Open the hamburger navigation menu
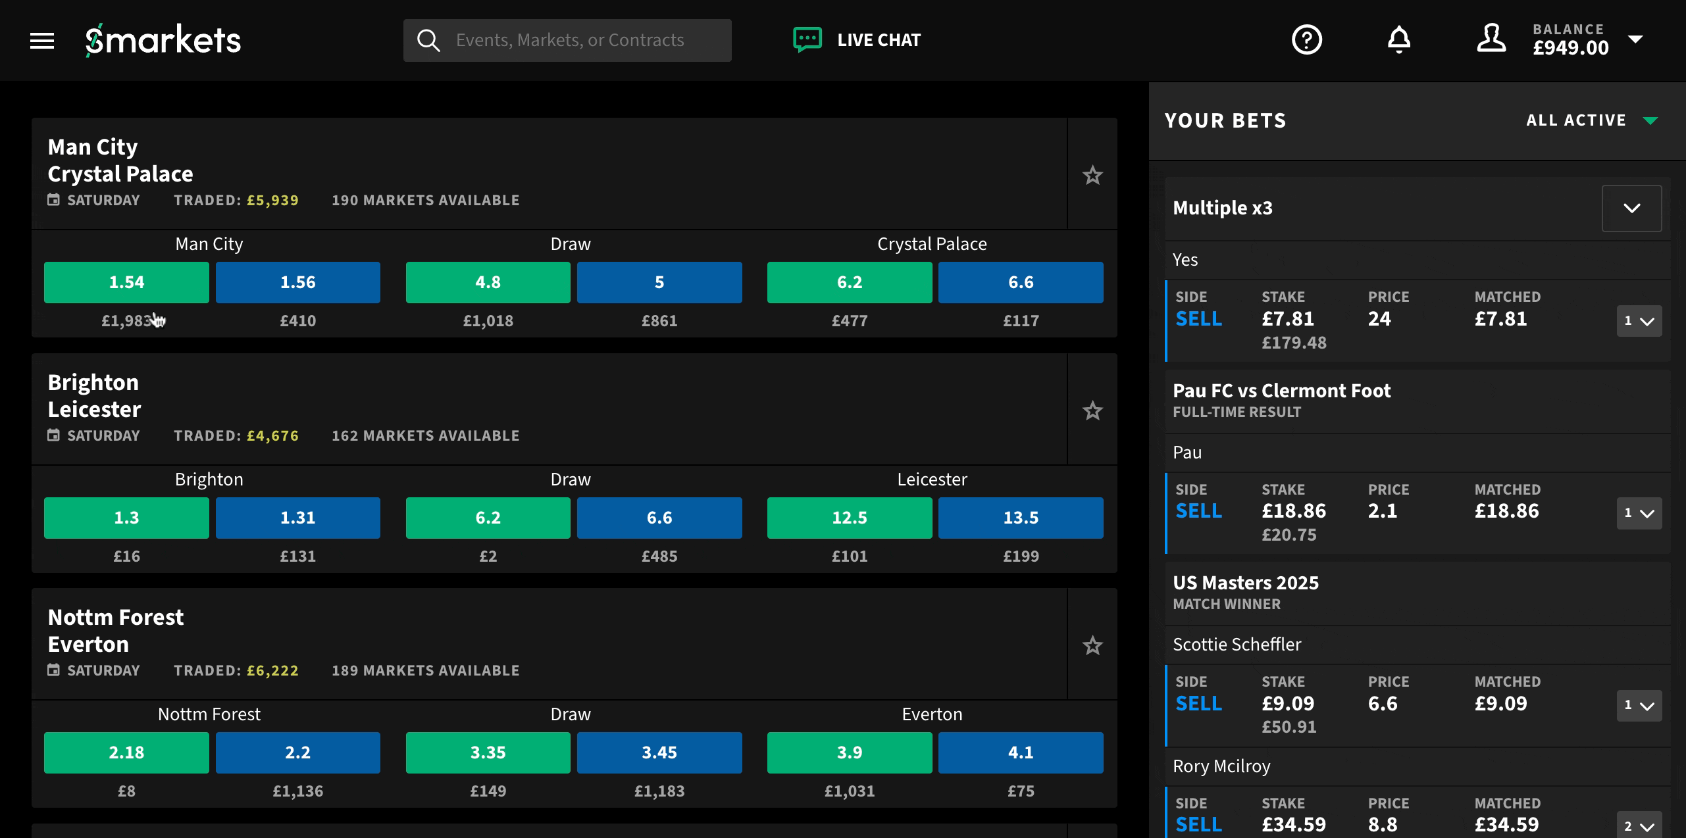Screen dimensions: 1686x838 click(41, 40)
